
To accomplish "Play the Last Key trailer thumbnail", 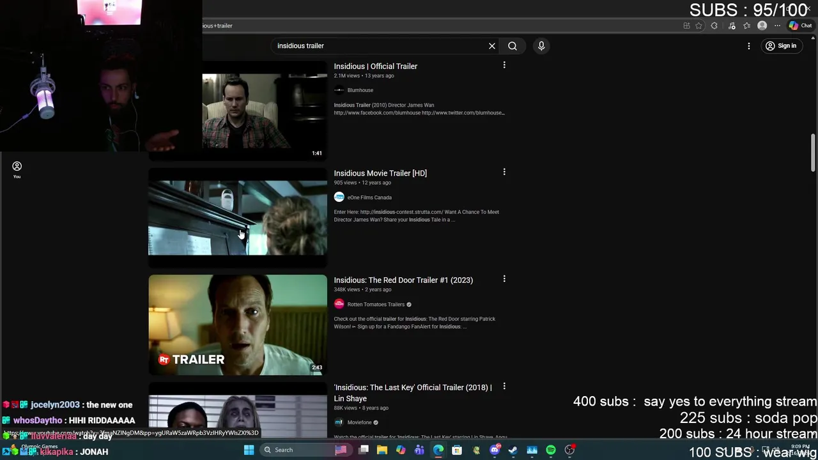I will coord(238,410).
